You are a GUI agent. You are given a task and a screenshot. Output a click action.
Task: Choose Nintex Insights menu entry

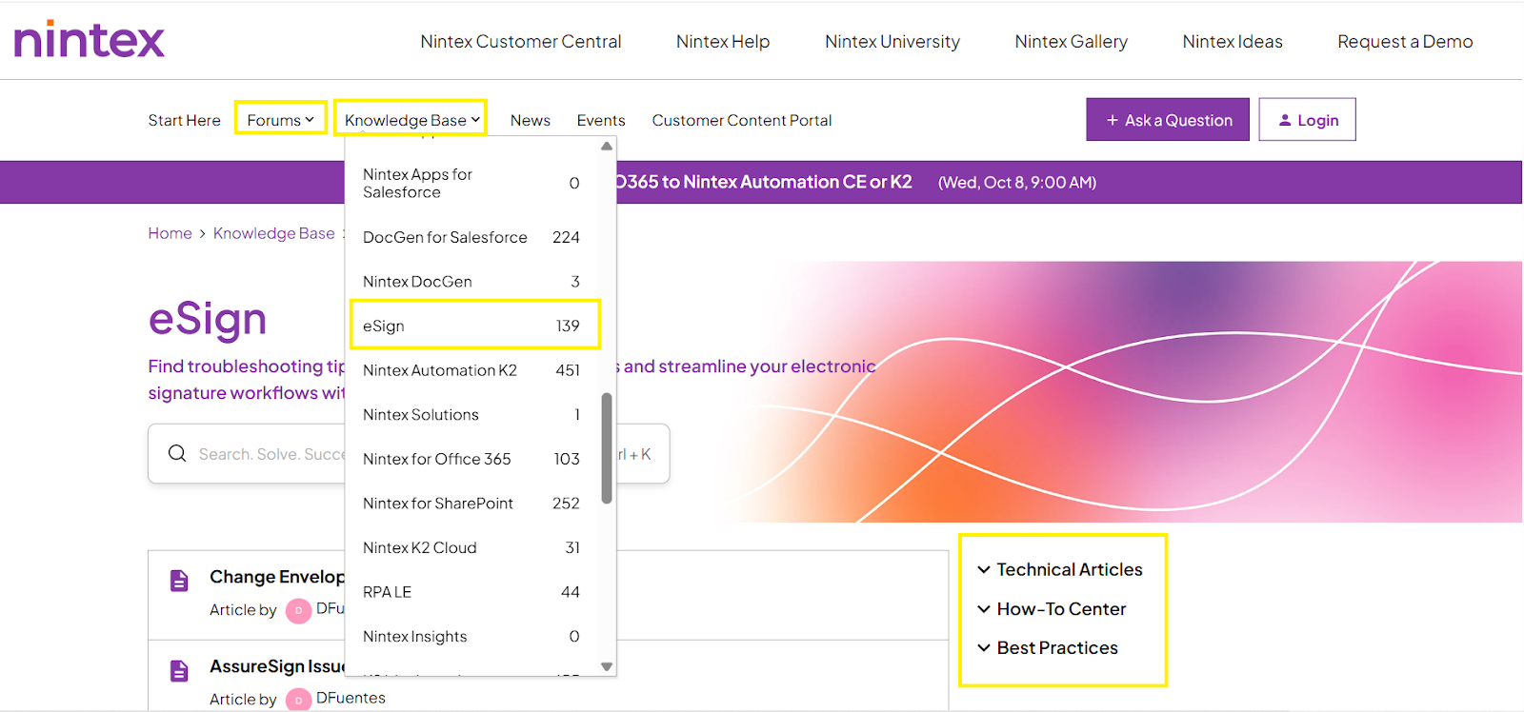click(x=471, y=636)
